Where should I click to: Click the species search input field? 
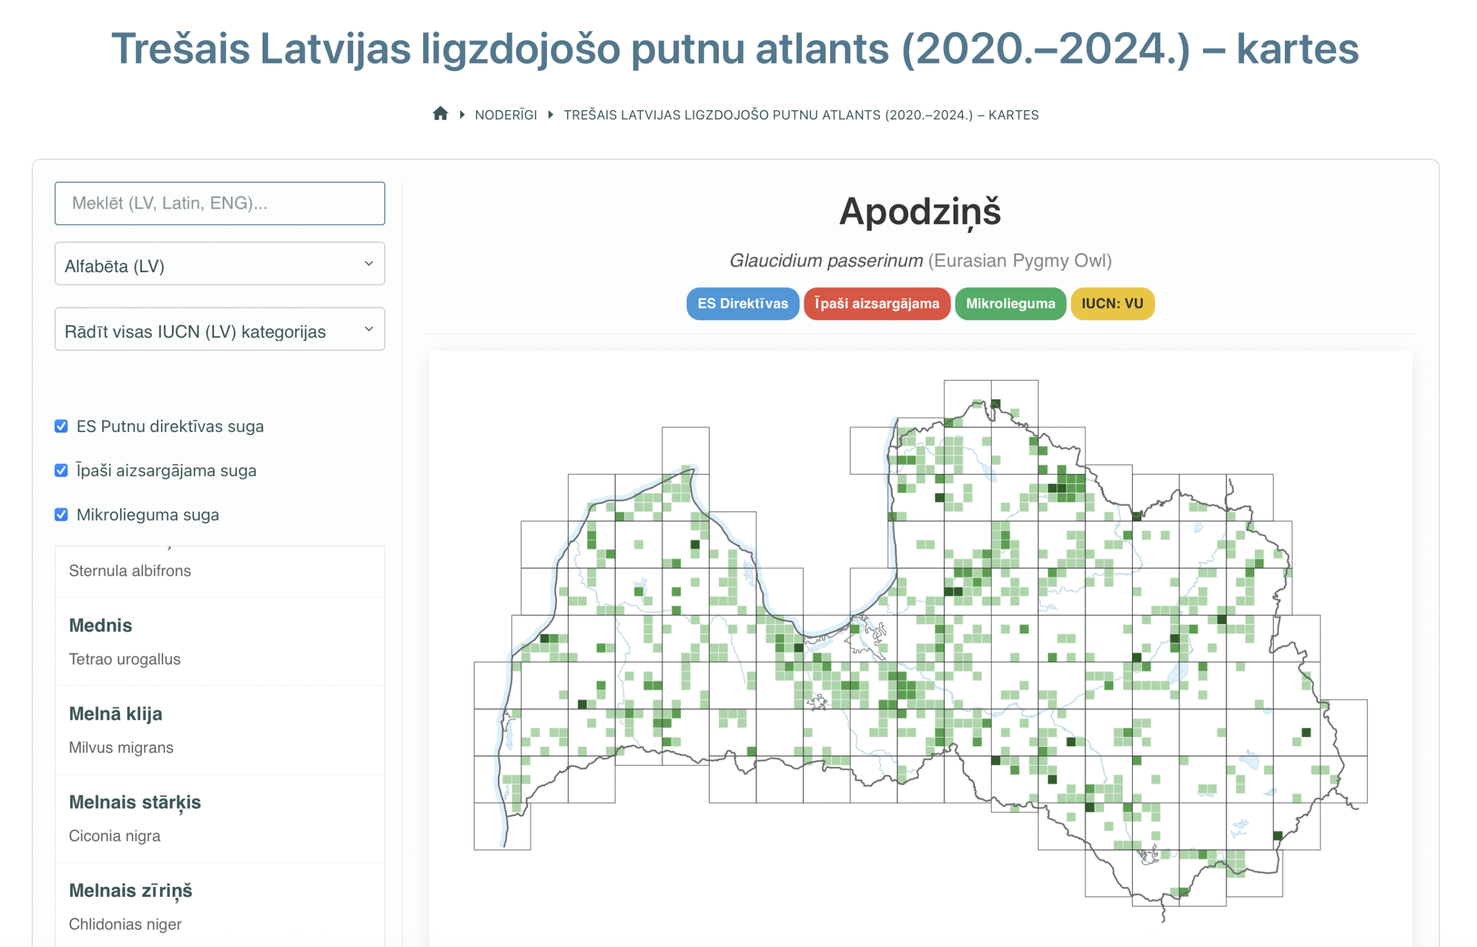[220, 204]
